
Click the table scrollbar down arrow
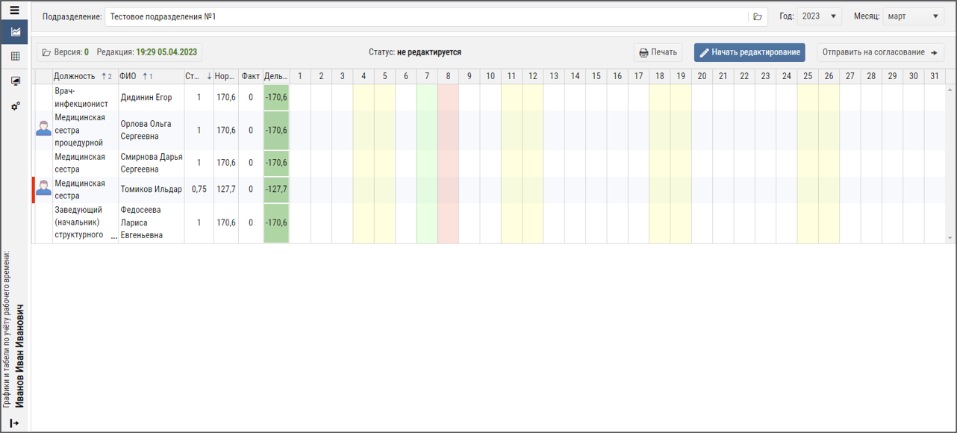click(950, 238)
